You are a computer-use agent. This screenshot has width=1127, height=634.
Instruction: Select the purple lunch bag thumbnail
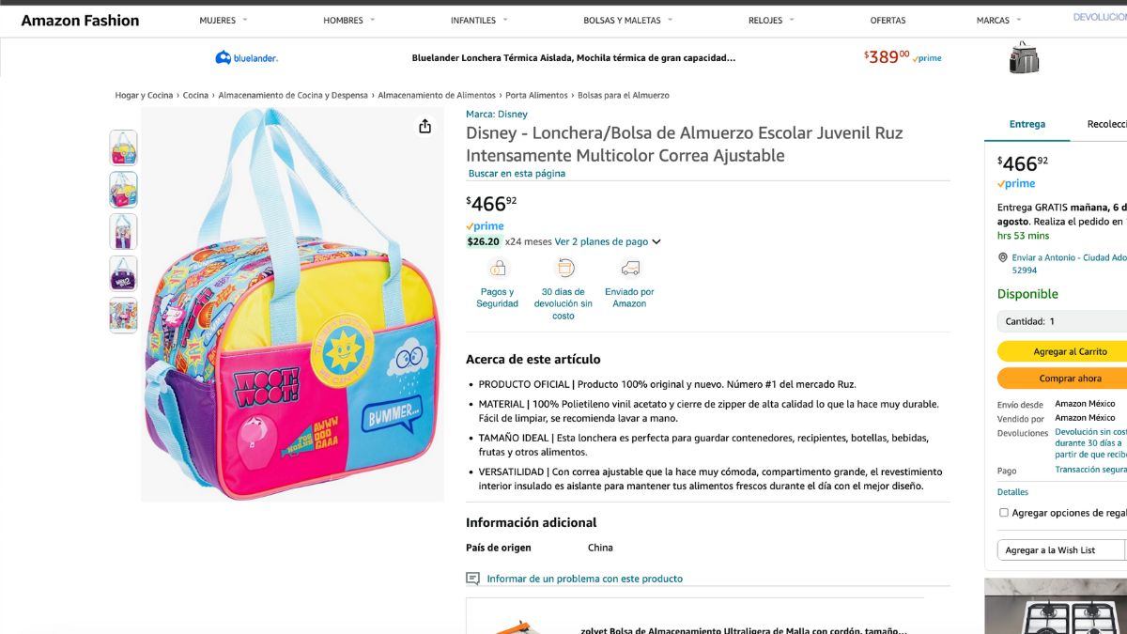point(123,273)
